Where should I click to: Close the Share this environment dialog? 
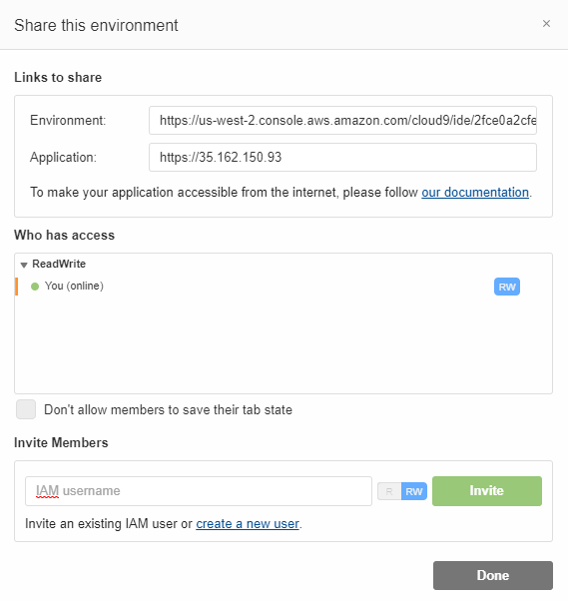(546, 24)
